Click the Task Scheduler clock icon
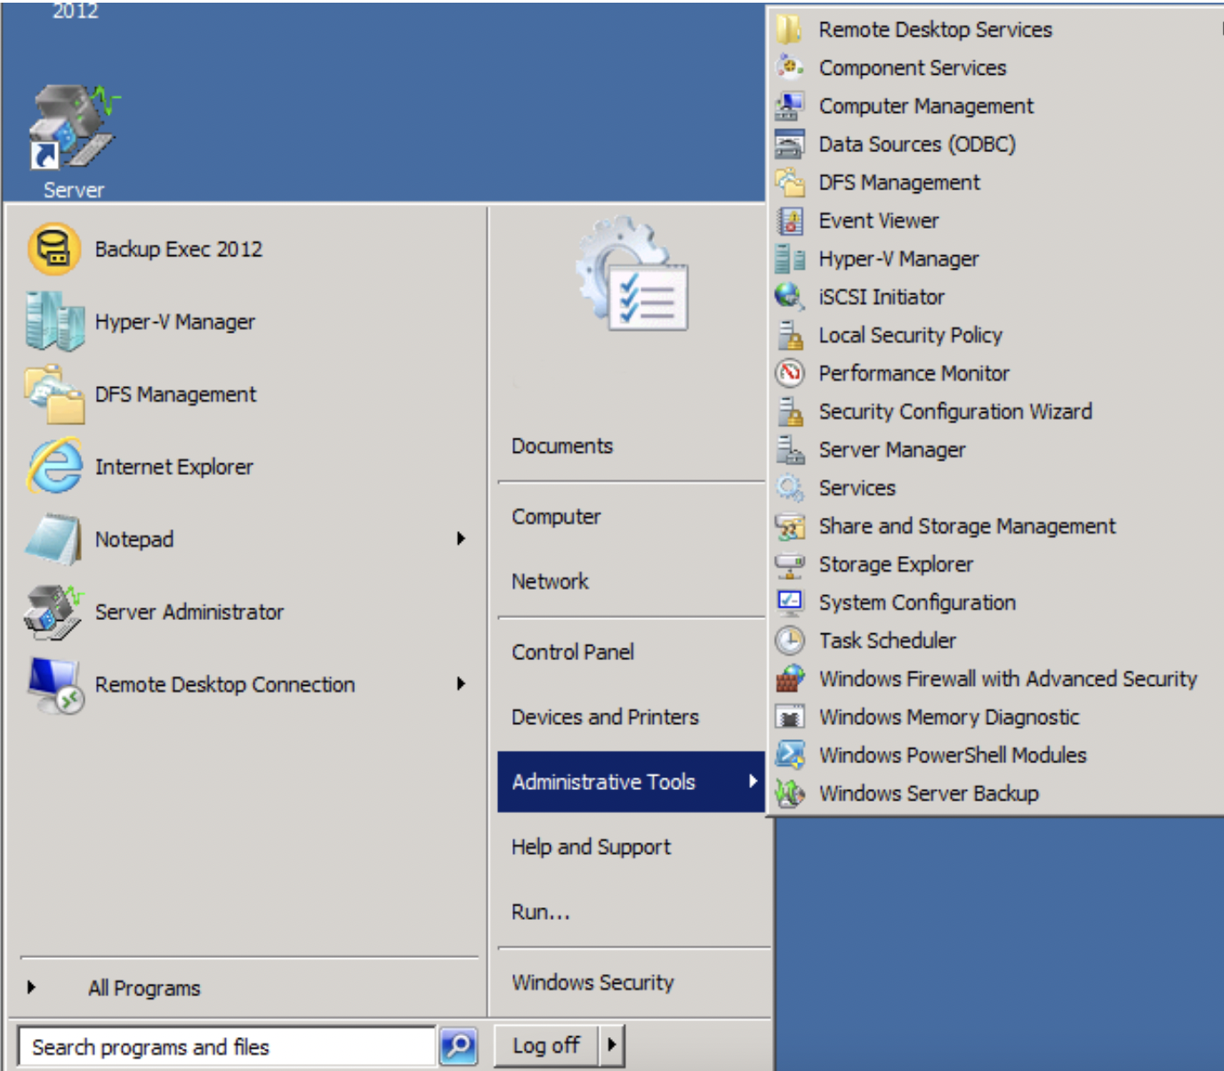Image resolution: width=1224 pixels, height=1071 pixels. 789,640
